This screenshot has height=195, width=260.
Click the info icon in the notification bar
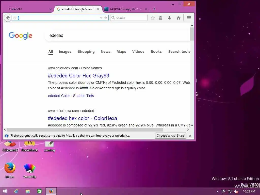(x=6, y=136)
